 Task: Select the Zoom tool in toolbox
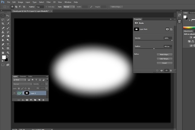(8, 53)
